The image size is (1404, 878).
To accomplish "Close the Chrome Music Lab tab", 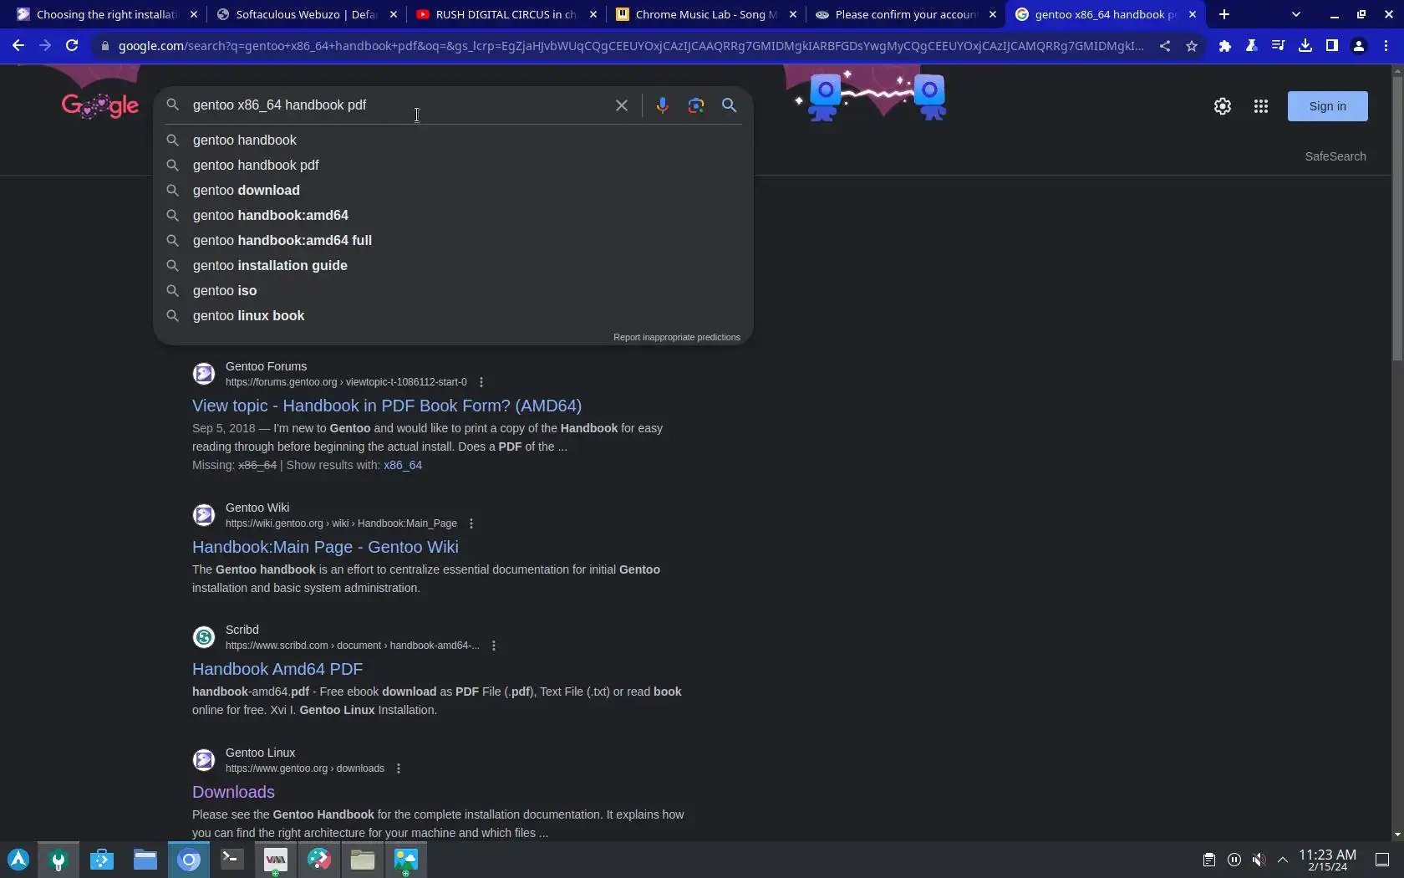I will [792, 14].
